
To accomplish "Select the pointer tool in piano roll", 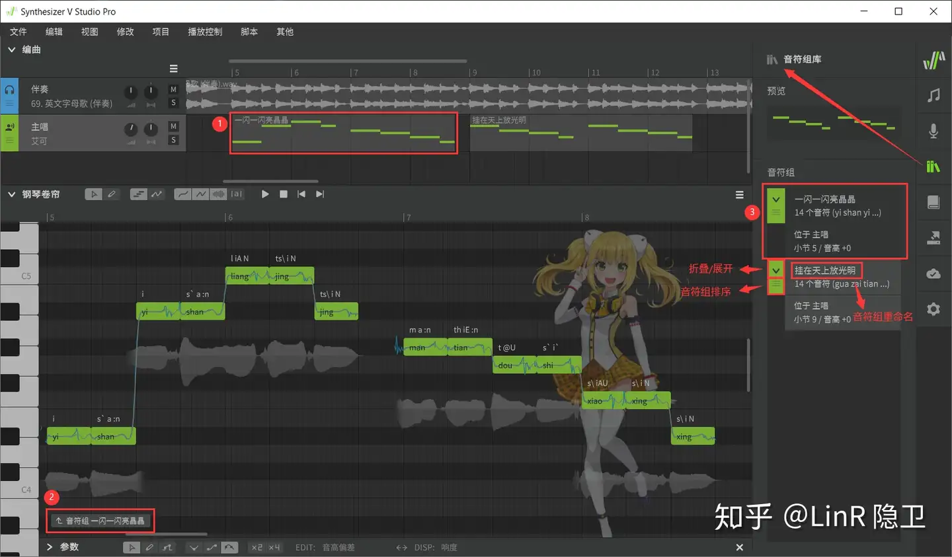I will pyautogui.click(x=93, y=194).
